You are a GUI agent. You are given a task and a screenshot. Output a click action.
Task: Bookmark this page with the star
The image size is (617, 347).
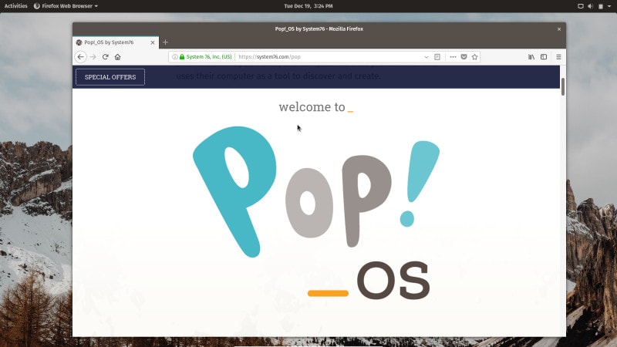[x=474, y=57]
